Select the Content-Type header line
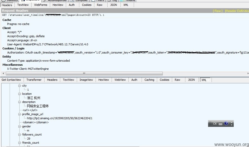Screen dimensions: 249x147 38,61
